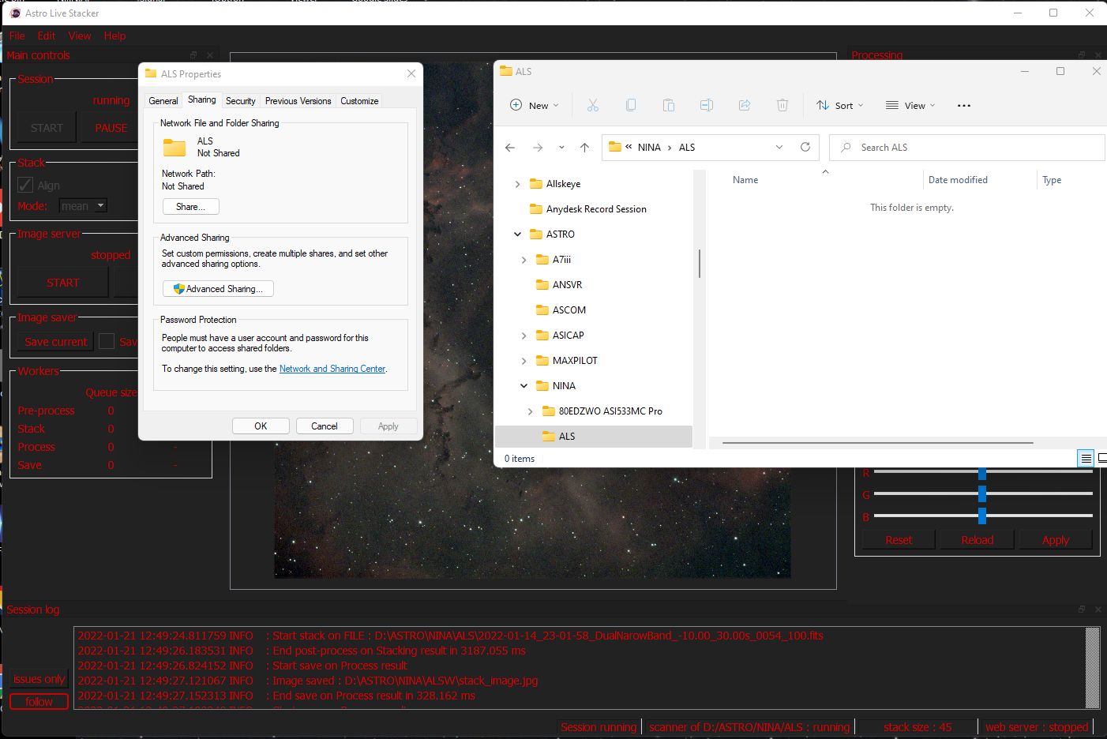Reset the Processing RGB settings
1107x739 pixels.
899,540
